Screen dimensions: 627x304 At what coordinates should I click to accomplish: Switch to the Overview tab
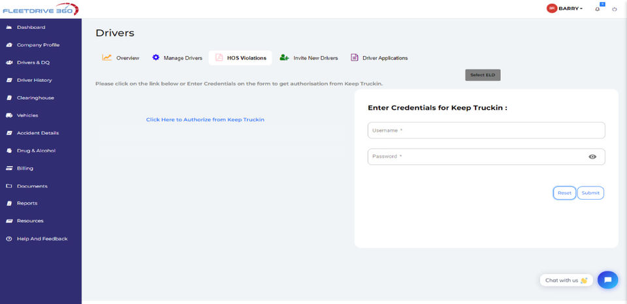pos(121,58)
